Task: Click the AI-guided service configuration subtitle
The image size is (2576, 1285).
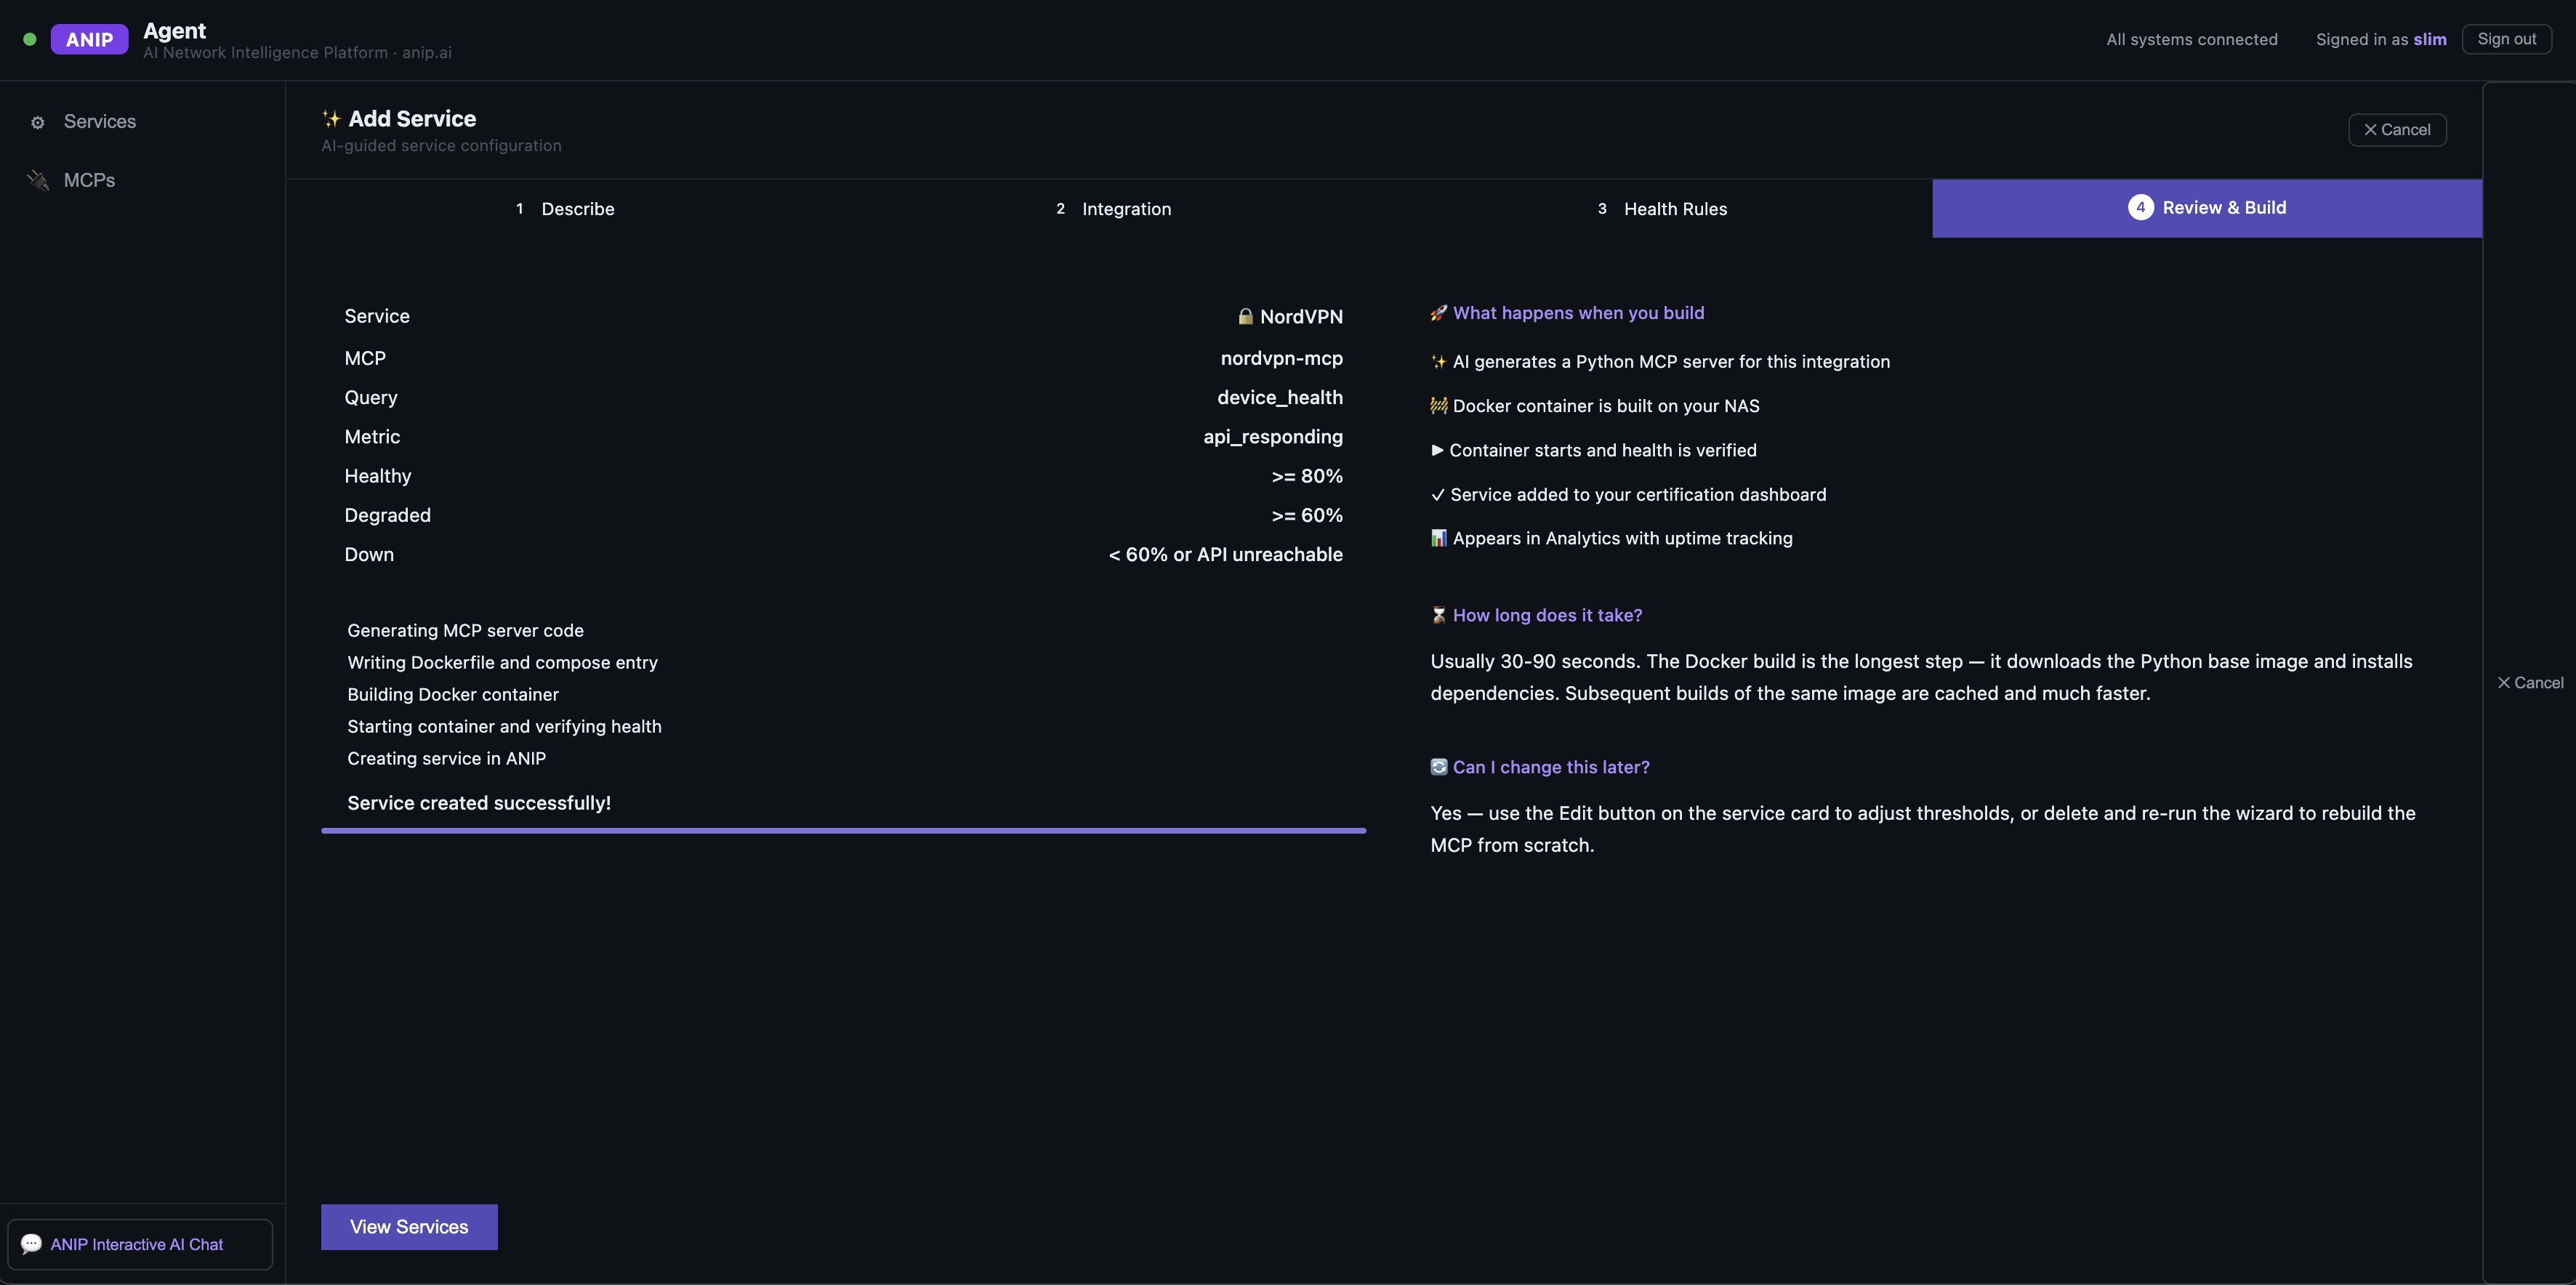Action: pyautogui.click(x=441, y=146)
